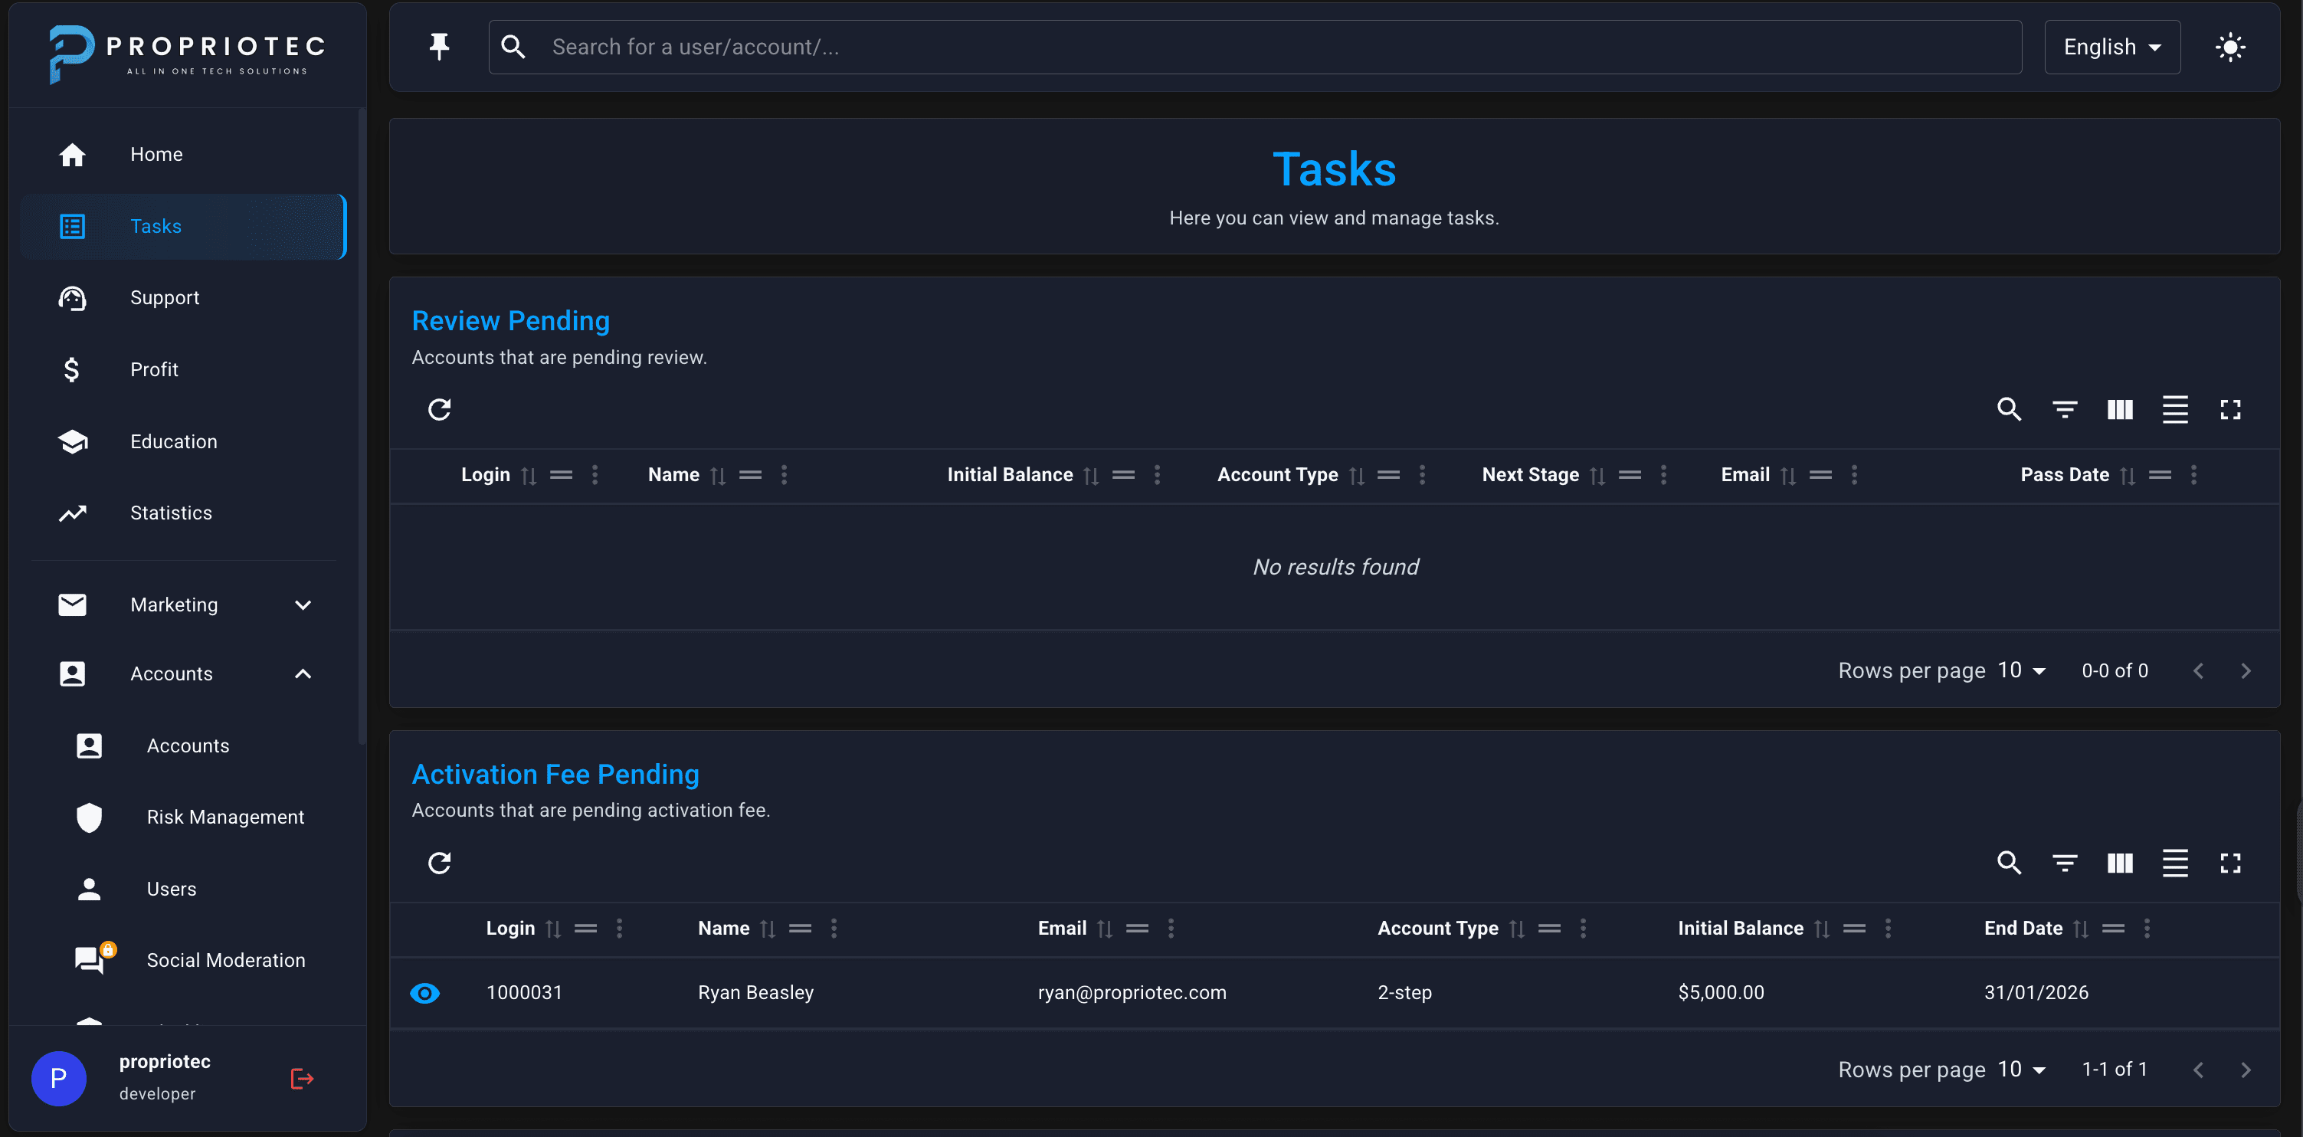The width and height of the screenshot is (2303, 1137).
Task: Toggle light/dark theme sun icon
Action: 2229,48
